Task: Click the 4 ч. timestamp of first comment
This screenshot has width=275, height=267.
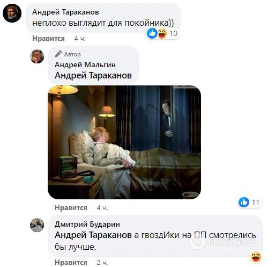Action: pos(80,39)
